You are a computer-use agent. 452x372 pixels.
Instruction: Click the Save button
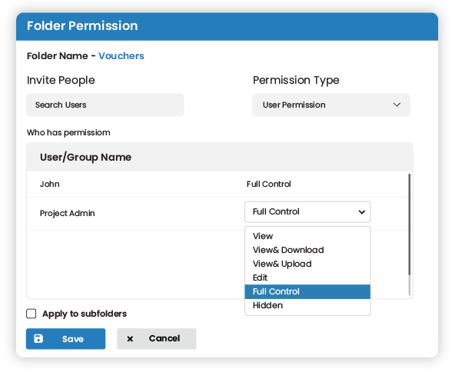click(x=66, y=339)
